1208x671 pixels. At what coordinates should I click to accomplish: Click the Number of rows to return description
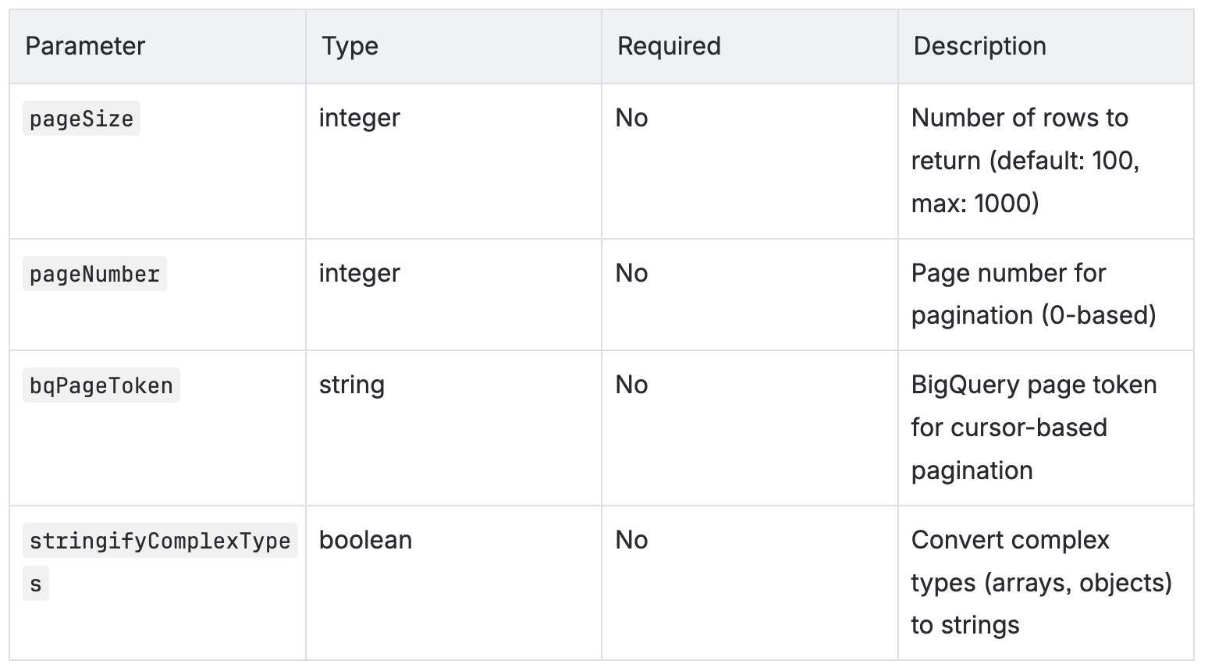pos(1025,161)
